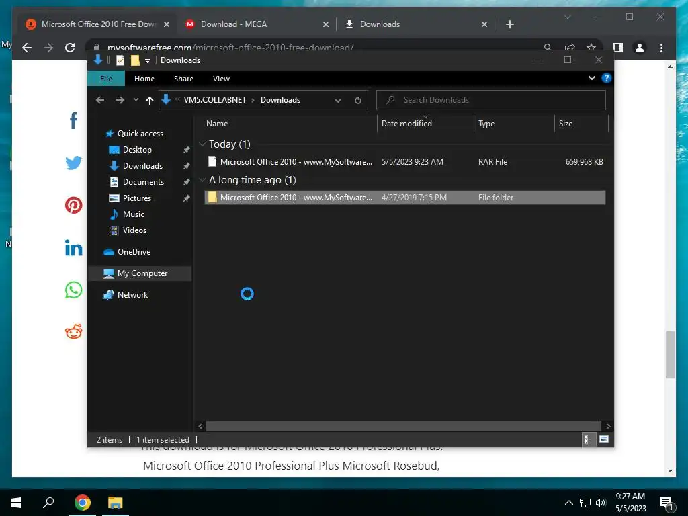This screenshot has width=688, height=516.
Task: Select My Computer in navigation pane
Action: (x=142, y=273)
